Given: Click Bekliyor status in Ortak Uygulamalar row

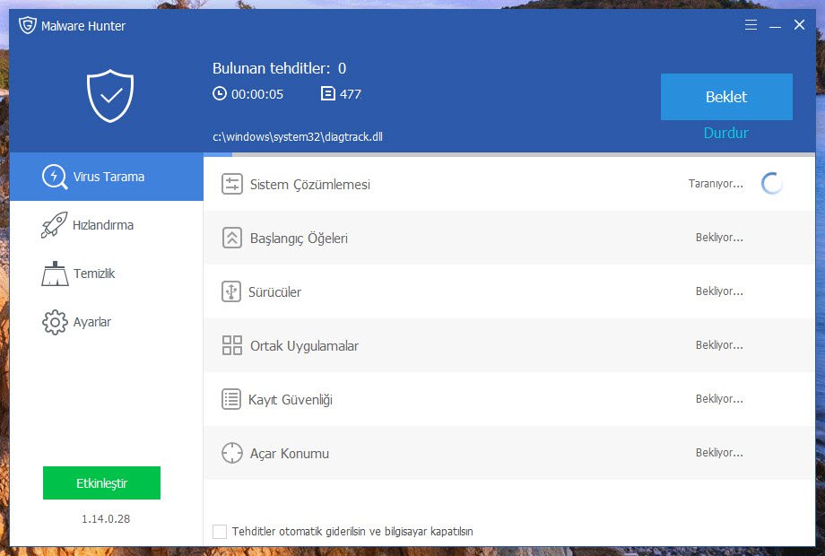Looking at the screenshot, I should (x=719, y=344).
